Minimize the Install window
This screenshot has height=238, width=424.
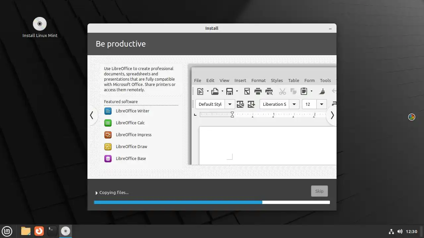click(x=330, y=28)
